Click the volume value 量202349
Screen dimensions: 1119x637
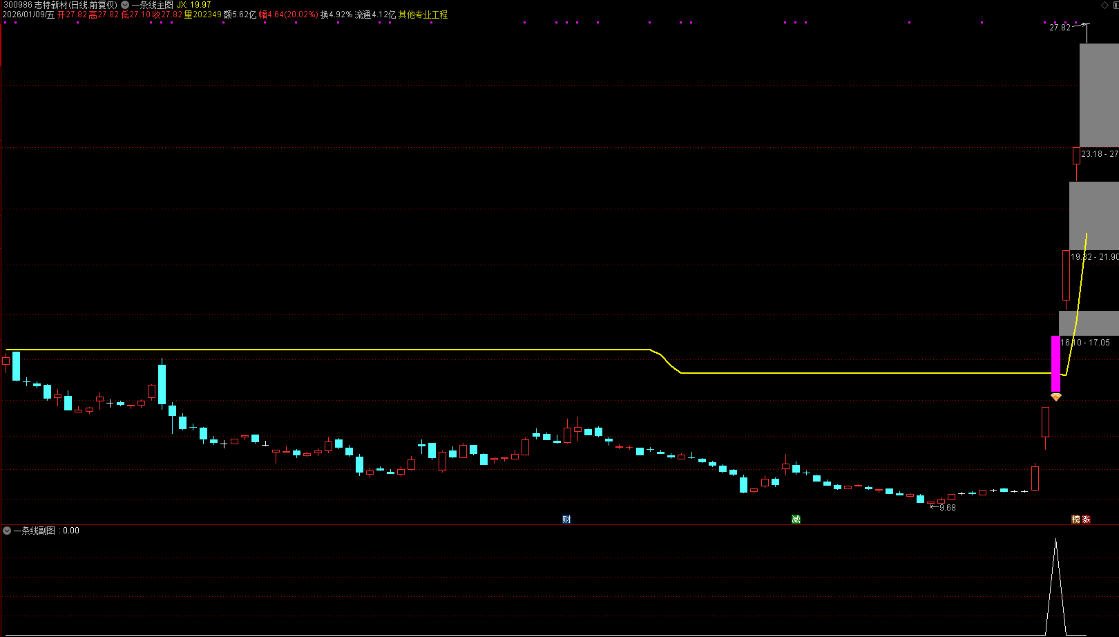pyautogui.click(x=203, y=15)
